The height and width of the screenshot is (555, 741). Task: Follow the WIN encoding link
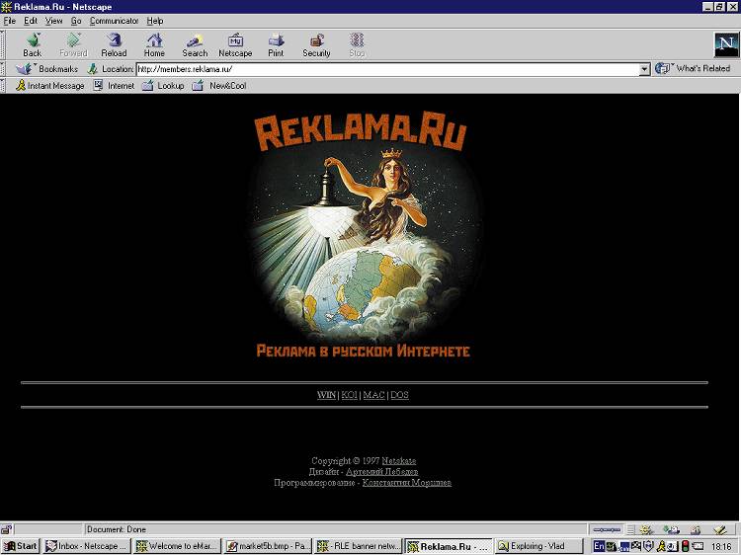click(x=326, y=395)
